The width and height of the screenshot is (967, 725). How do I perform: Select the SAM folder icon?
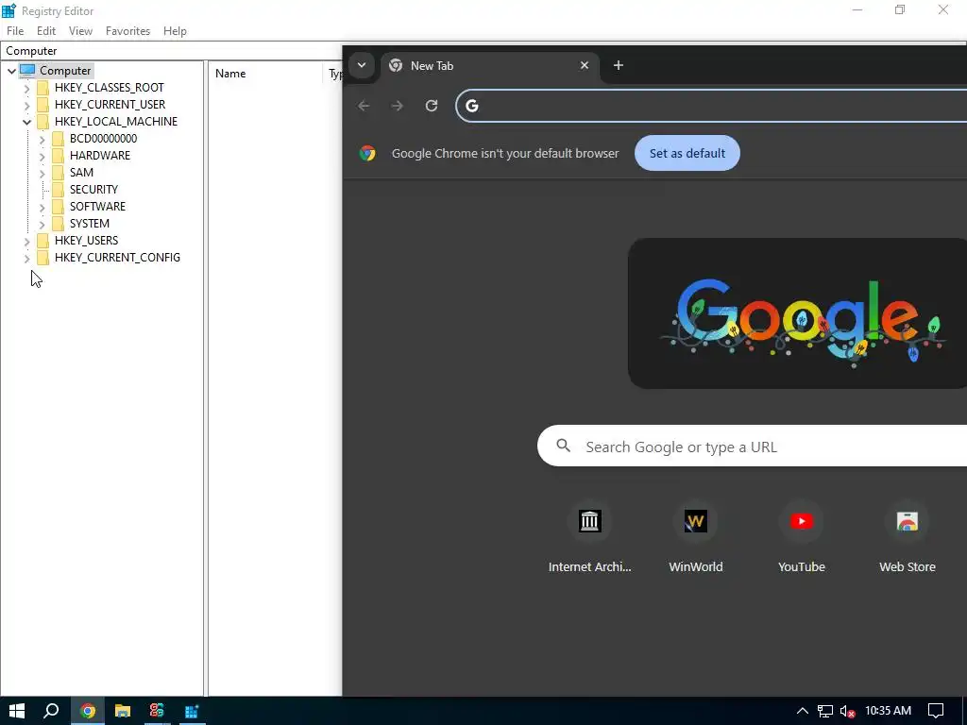(58, 173)
